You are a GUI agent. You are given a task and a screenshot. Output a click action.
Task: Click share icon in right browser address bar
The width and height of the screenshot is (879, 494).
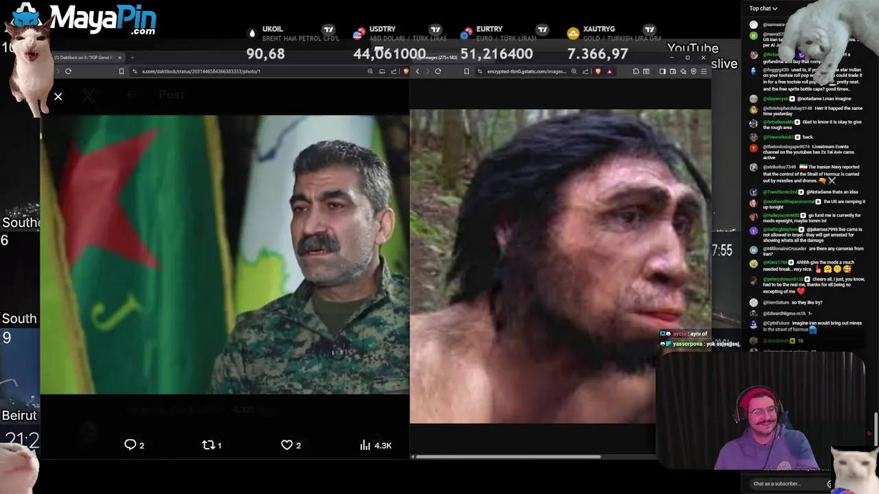click(x=586, y=71)
